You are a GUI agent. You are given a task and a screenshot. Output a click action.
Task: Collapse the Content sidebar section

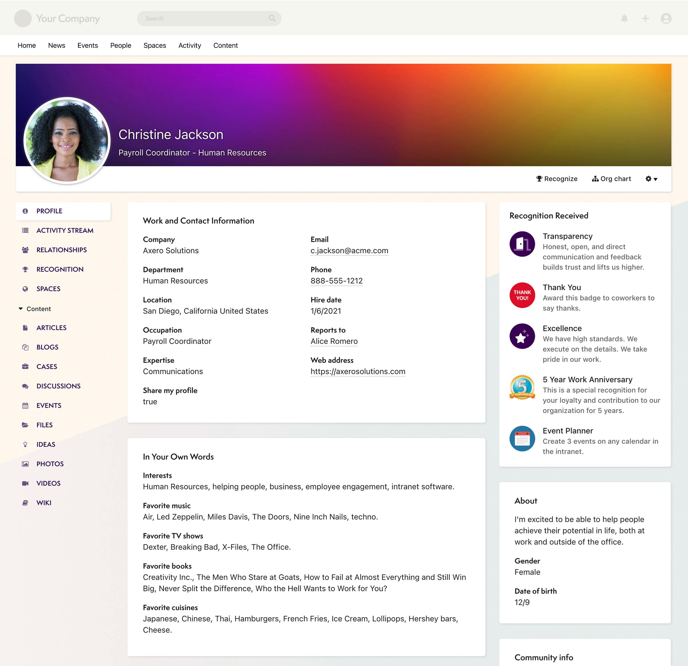[21, 309]
